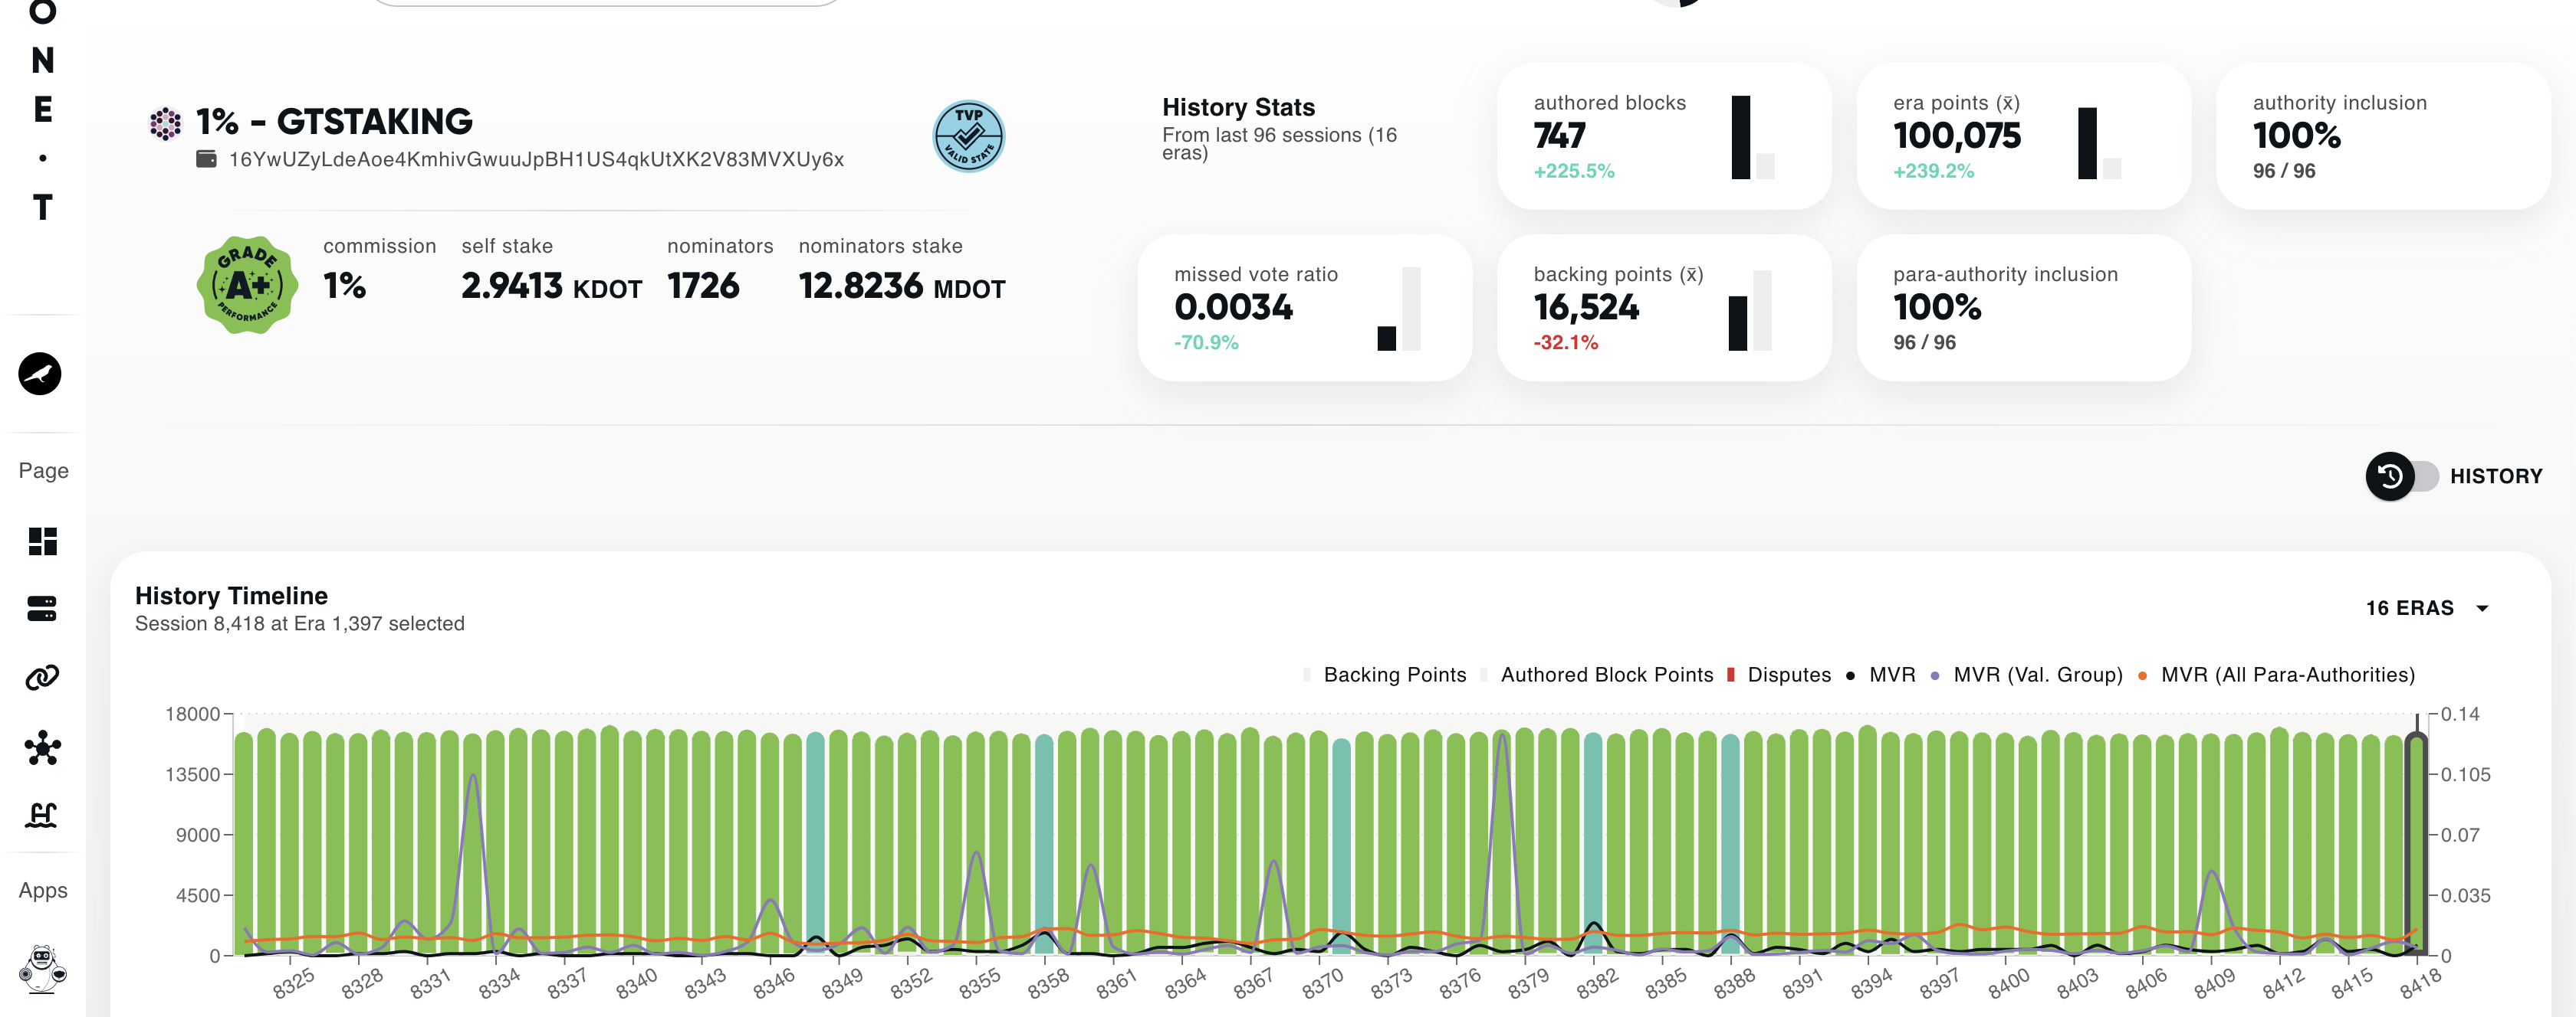Click the missed vote ratio mini bar chart
Viewport: 2576px width, 1017px height.
click(x=1398, y=309)
